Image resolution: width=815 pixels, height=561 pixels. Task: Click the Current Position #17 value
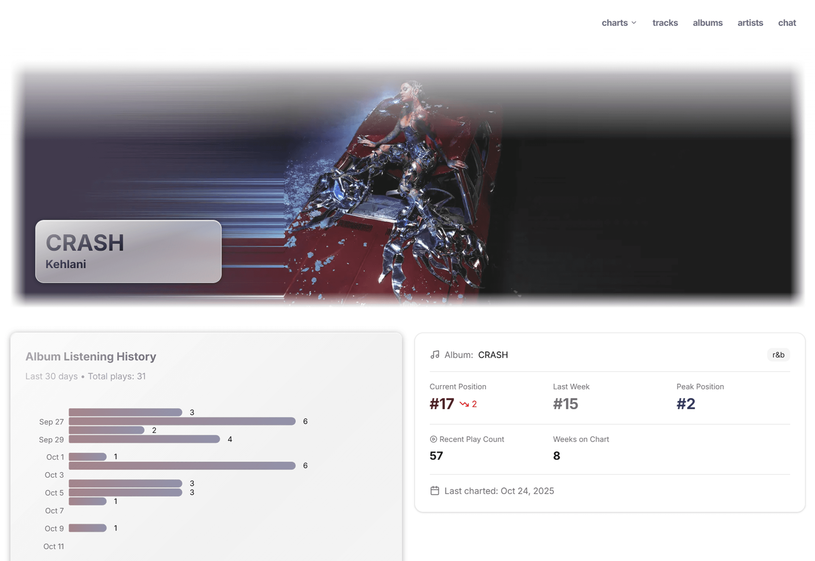[x=442, y=404]
